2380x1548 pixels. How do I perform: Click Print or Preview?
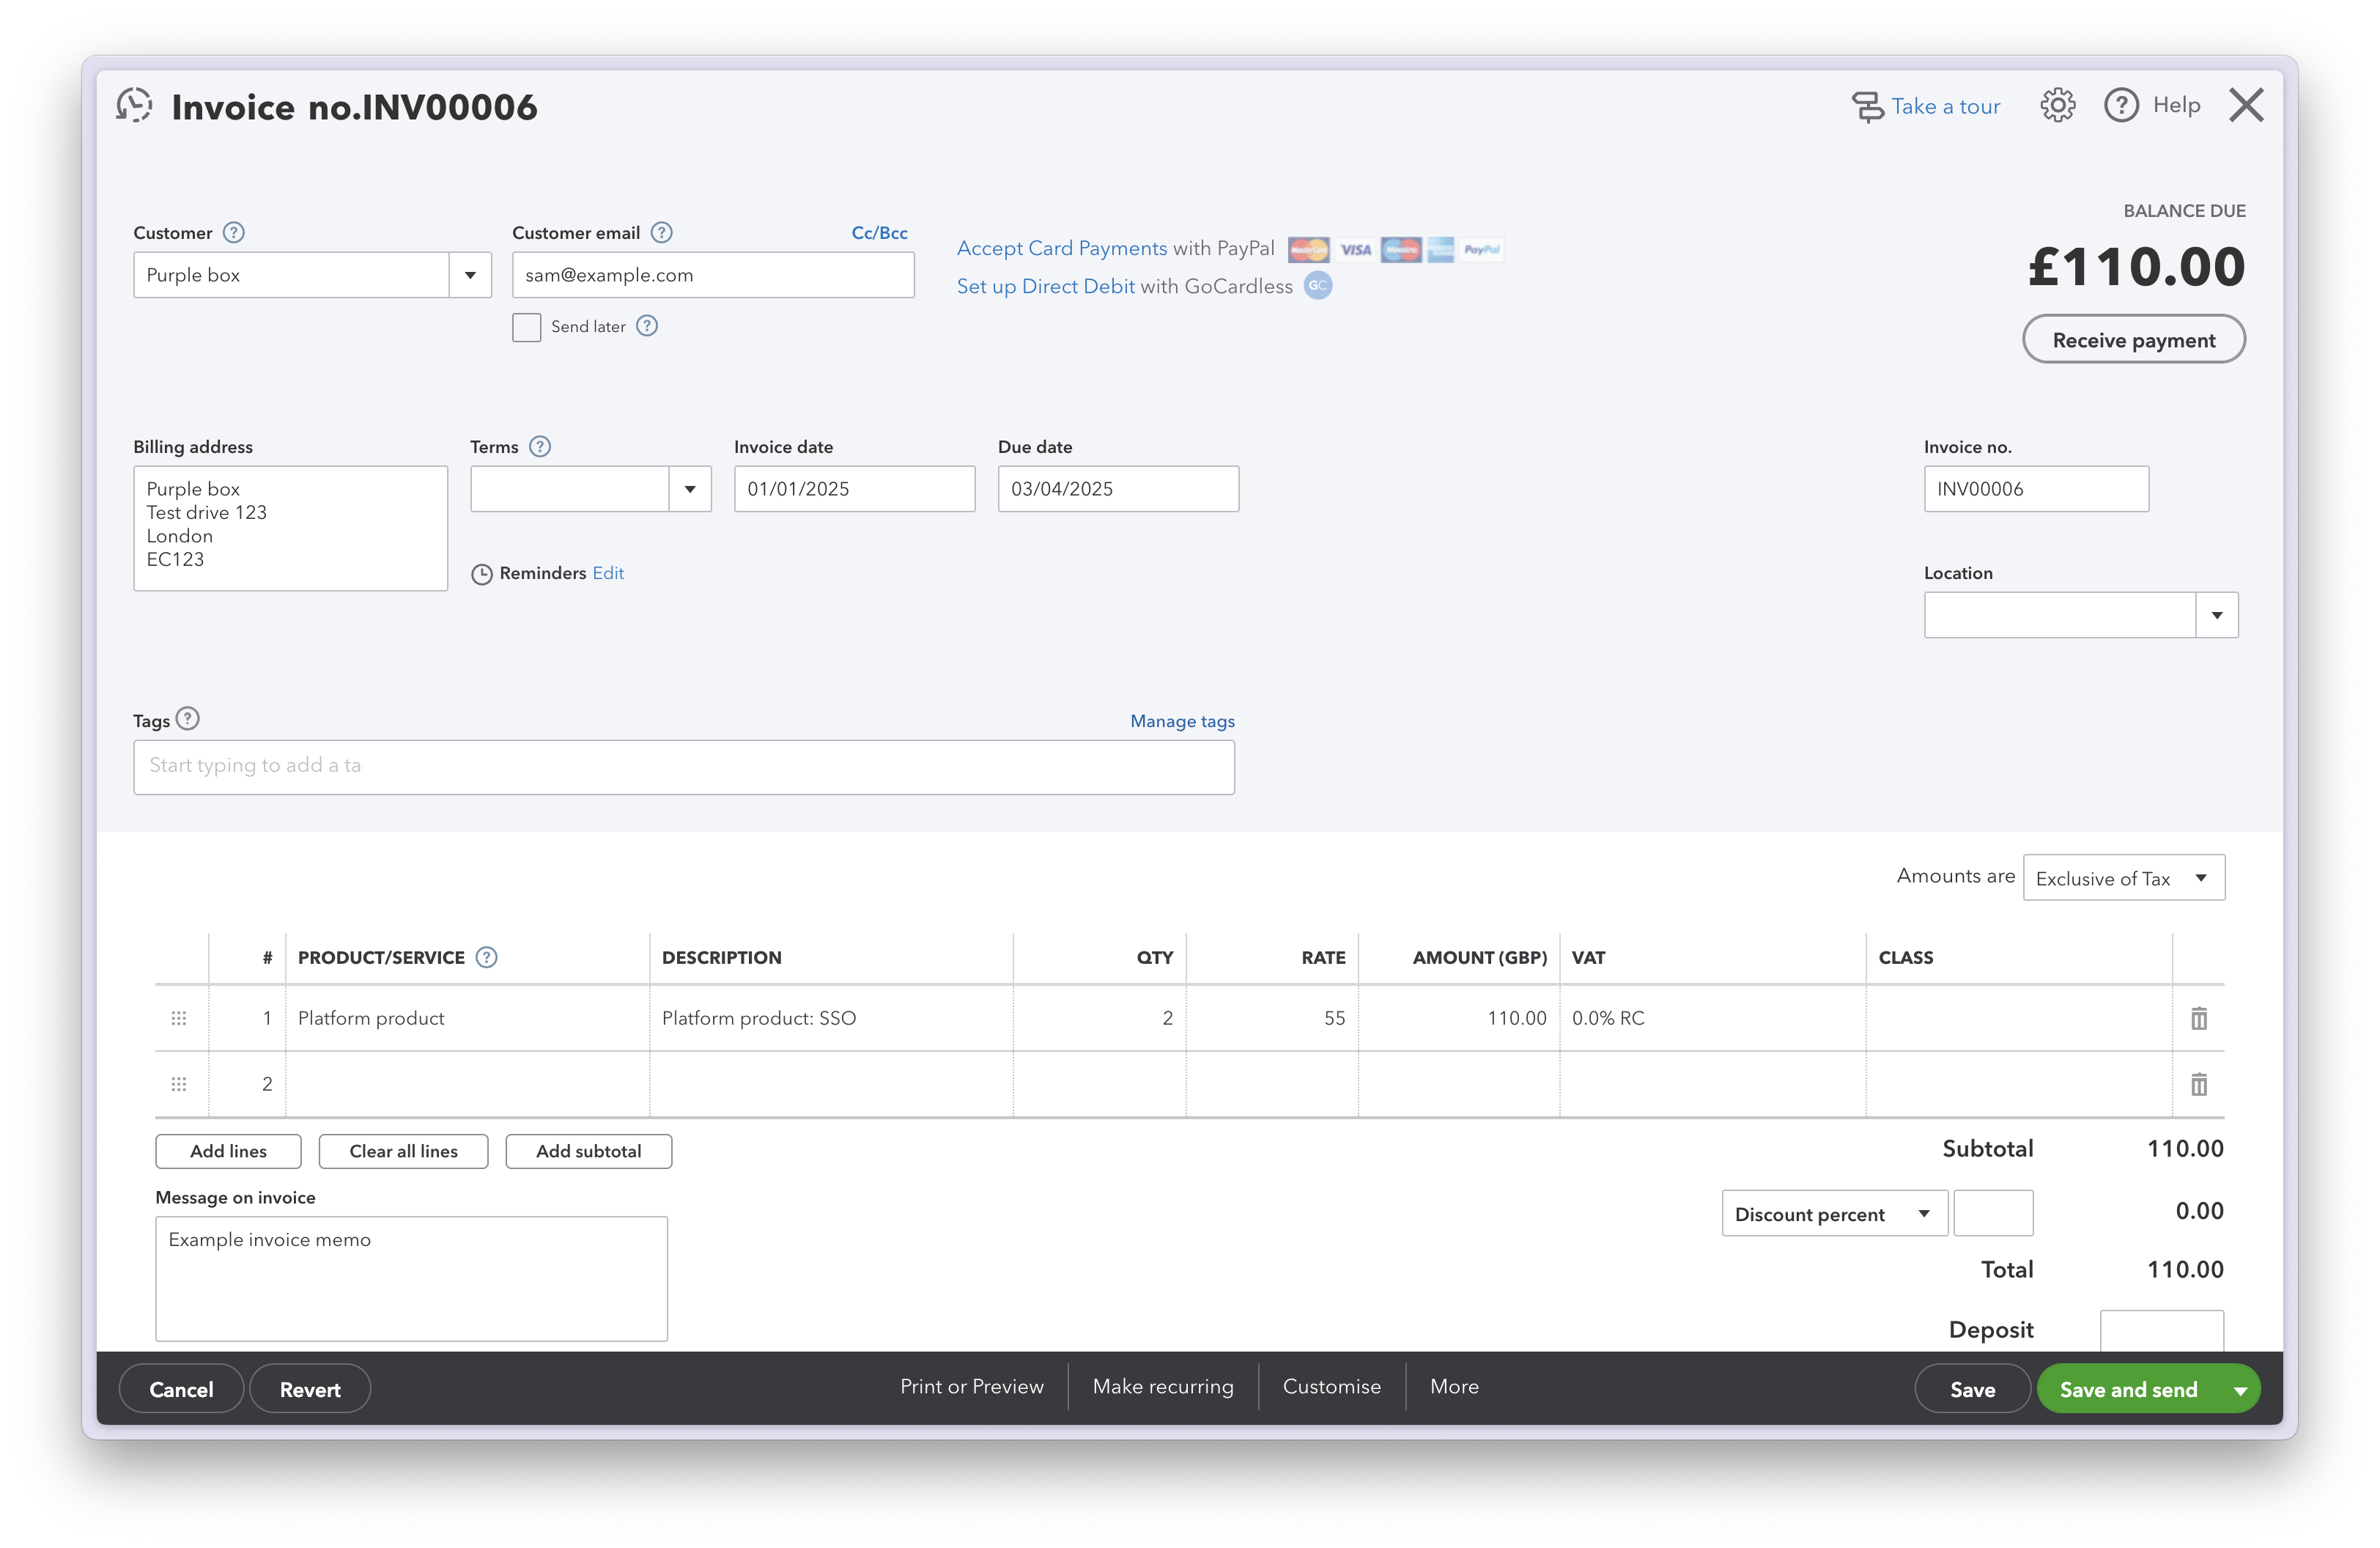pos(971,1387)
